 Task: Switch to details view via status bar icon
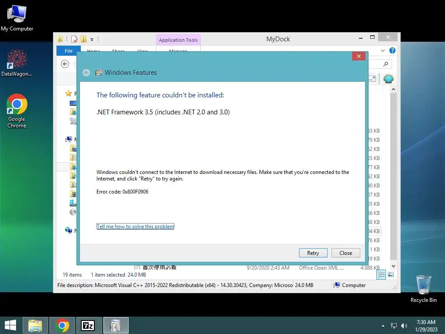coord(381,274)
